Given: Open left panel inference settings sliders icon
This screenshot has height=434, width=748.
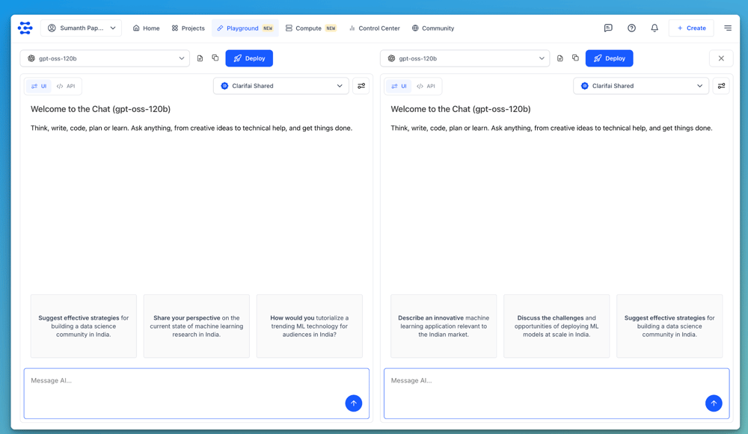Looking at the screenshot, I should click(x=361, y=86).
